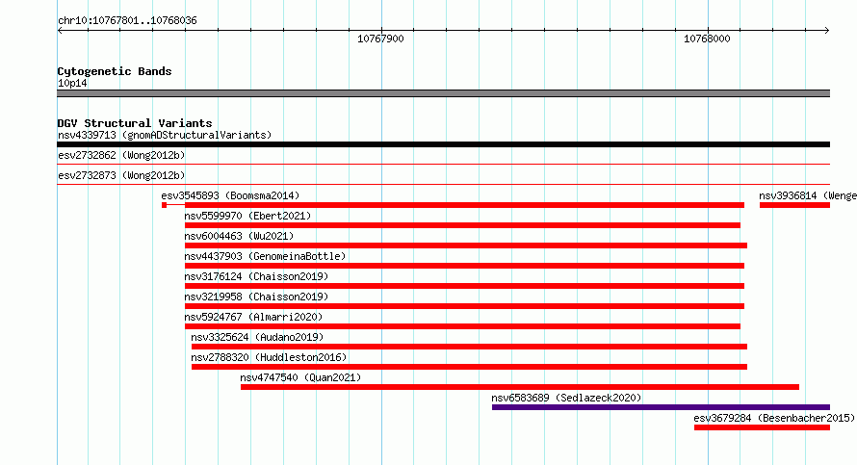Click the chr10:10767801..10768036 region label
Viewport: 857px width, 465px height.
point(127,21)
